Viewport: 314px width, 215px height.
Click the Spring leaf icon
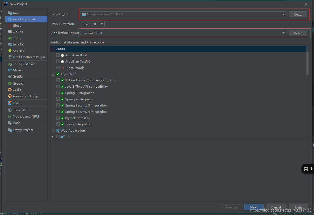[10, 38]
